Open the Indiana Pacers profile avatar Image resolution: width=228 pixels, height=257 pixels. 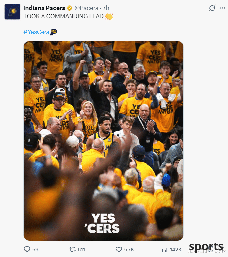(x=12, y=12)
